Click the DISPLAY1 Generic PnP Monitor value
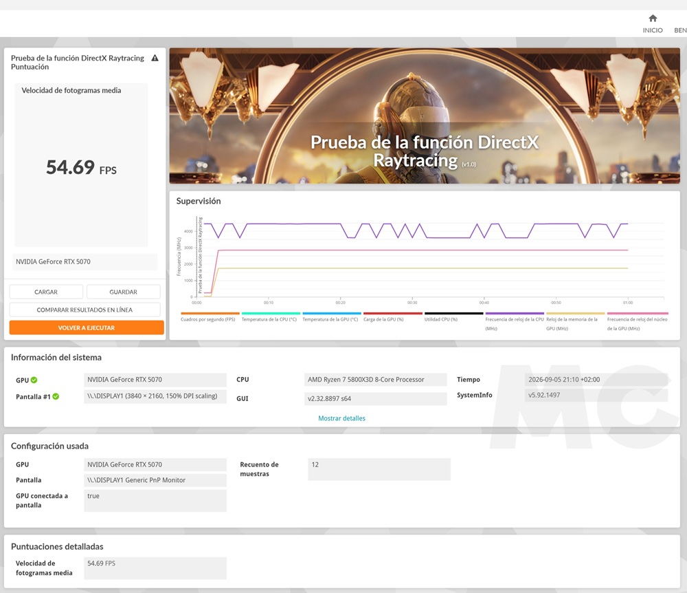The width and height of the screenshot is (687, 593). [x=155, y=480]
